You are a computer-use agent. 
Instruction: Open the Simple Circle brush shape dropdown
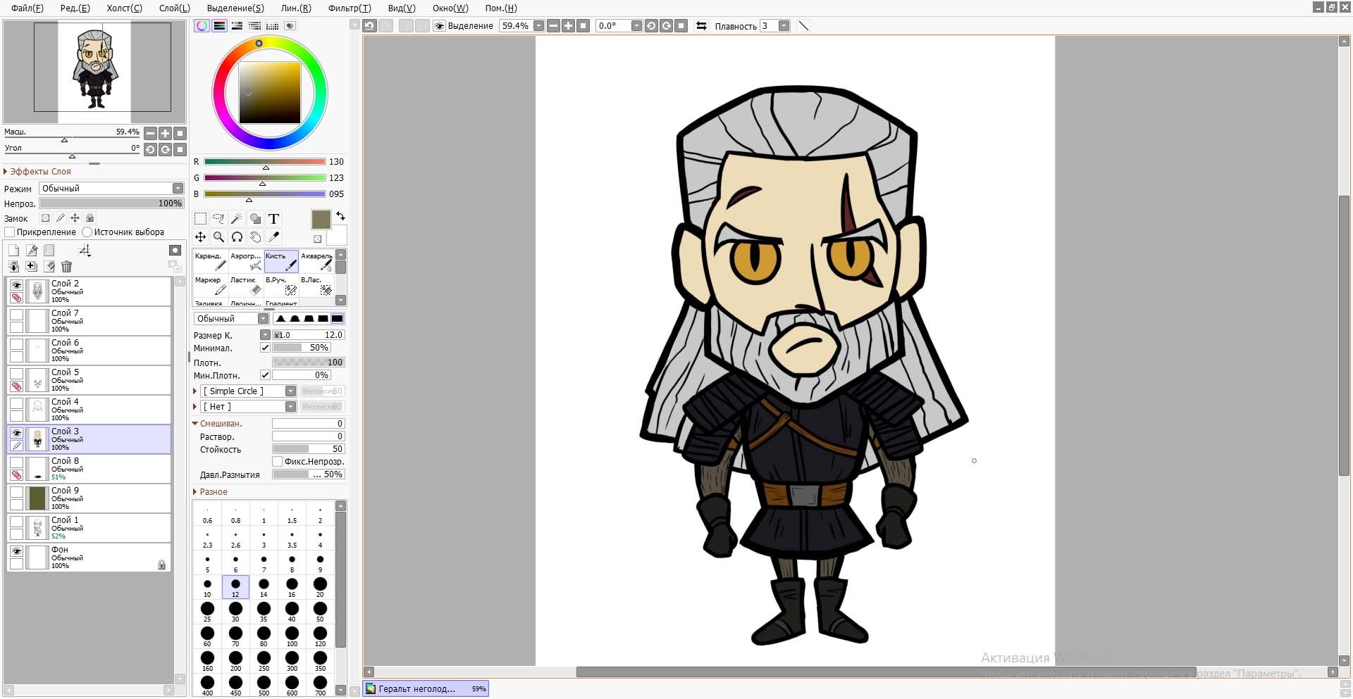(248, 391)
